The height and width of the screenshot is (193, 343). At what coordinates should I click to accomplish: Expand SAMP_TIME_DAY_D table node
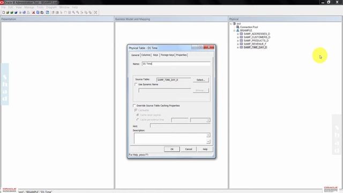[x=238, y=47]
